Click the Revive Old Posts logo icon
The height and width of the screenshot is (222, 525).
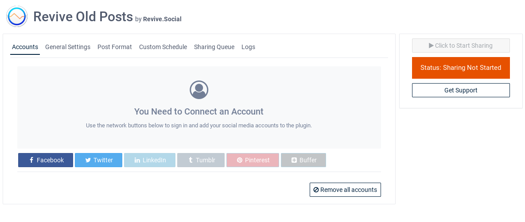[x=17, y=17]
